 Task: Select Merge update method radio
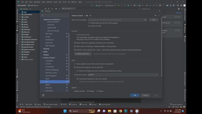88,91
